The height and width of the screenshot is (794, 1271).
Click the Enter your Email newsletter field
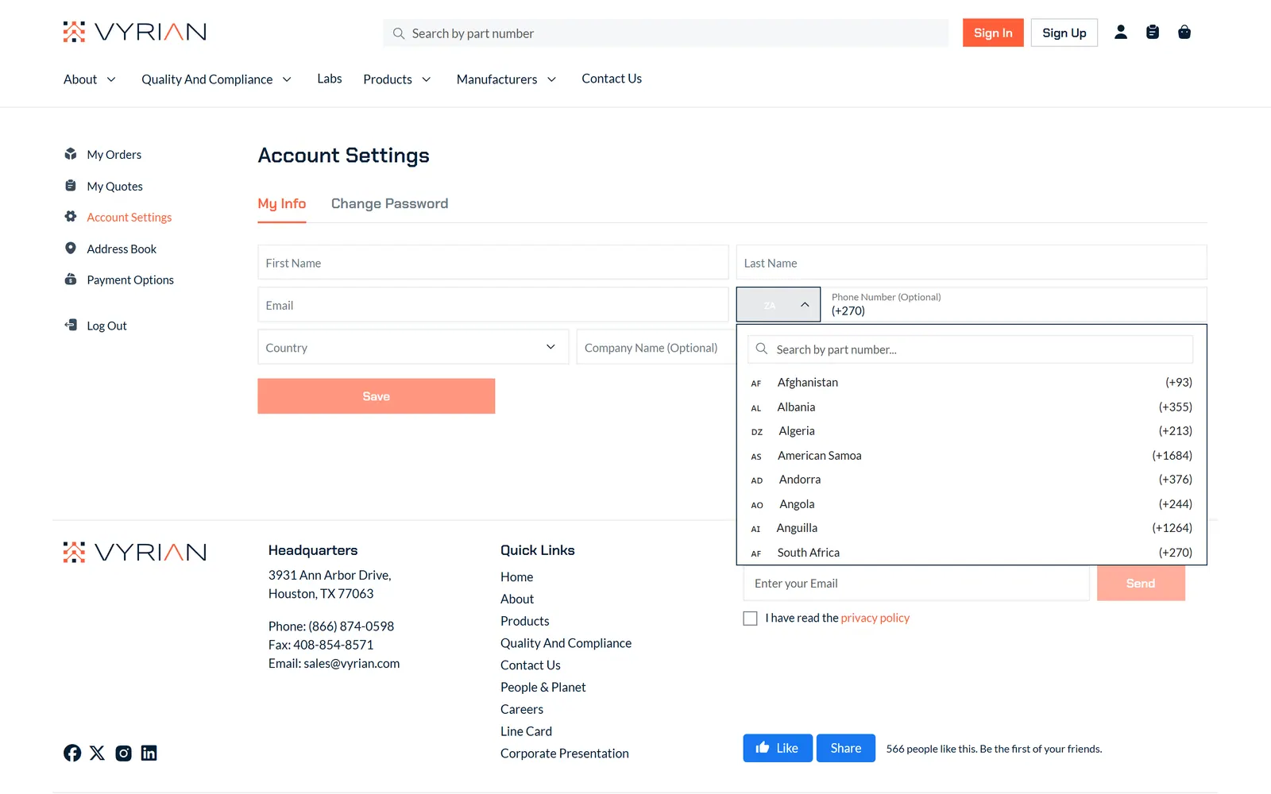917,584
